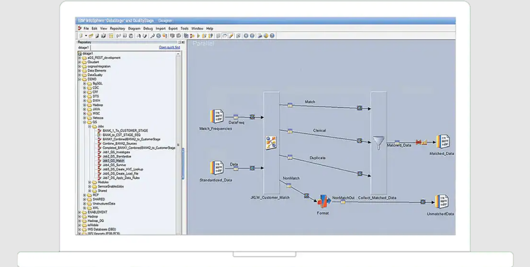Select the UnstructuredData folder in tree
The width and height of the screenshot is (530, 267).
pos(104,204)
